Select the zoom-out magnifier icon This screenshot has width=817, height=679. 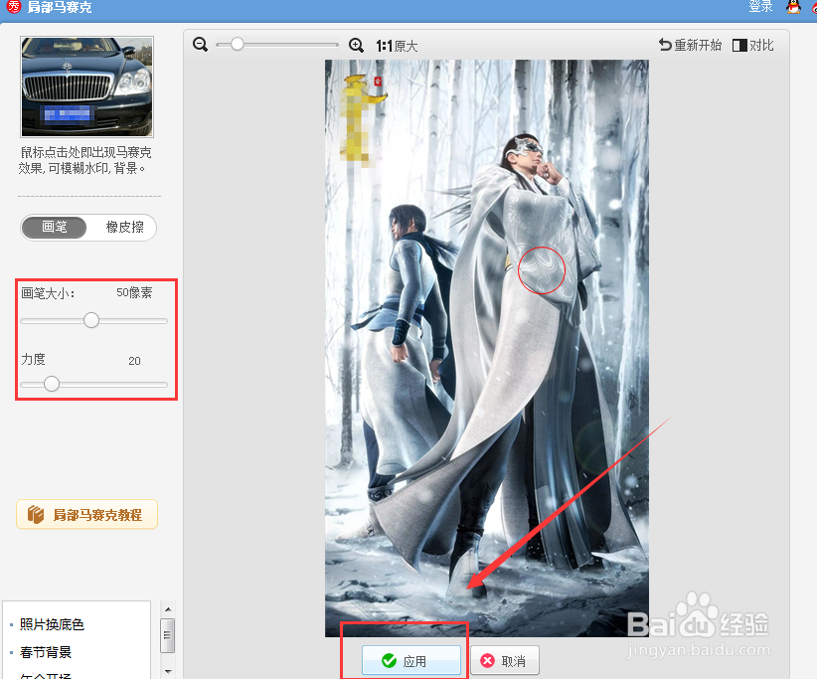coord(200,44)
